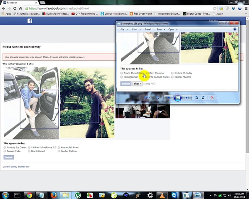249x199 pixels.
Task: Expand the Open dropdown arrow
Action: pos(177,29)
